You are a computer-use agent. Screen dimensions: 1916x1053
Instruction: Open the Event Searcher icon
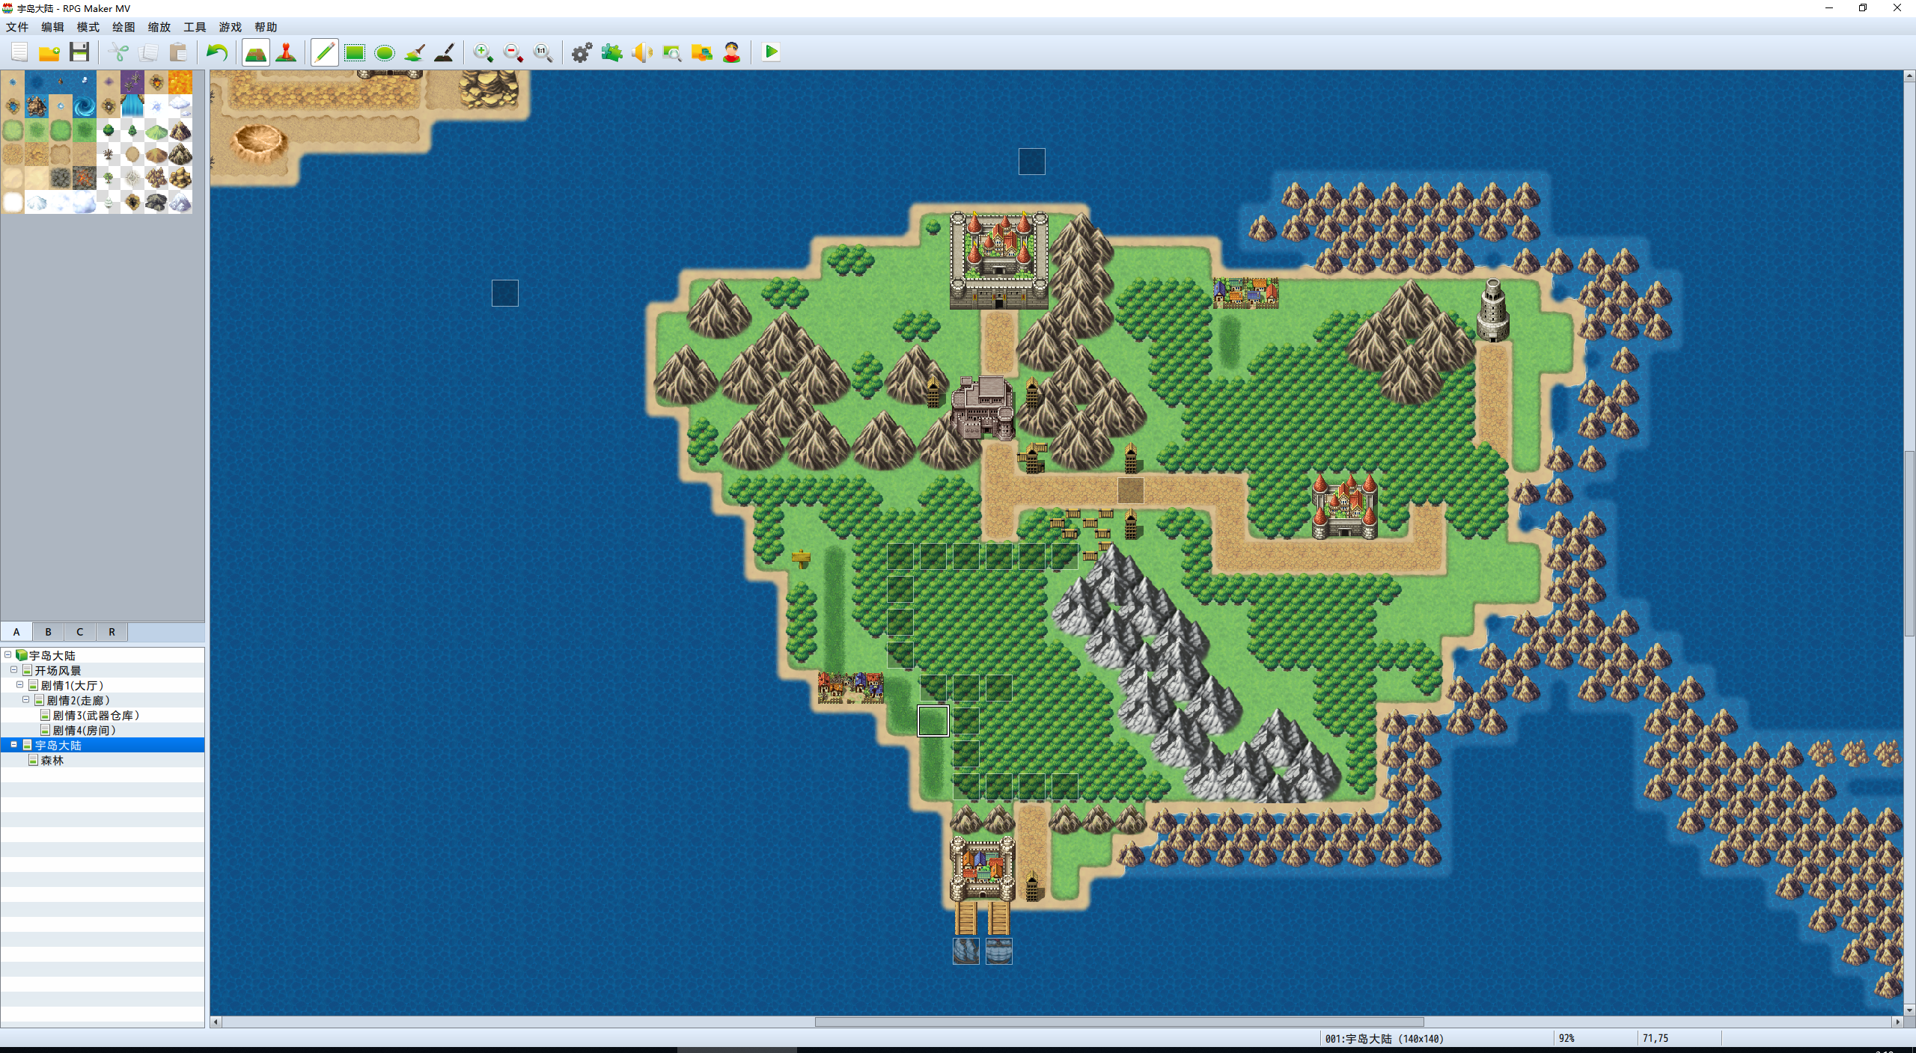tap(672, 52)
